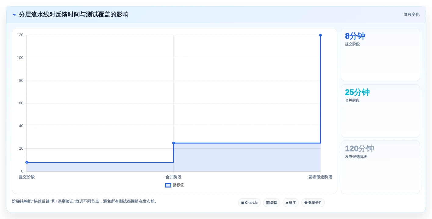Screen dimensions: 432x219
Task: Click the 8分钟 value text
Action: (x=355, y=36)
